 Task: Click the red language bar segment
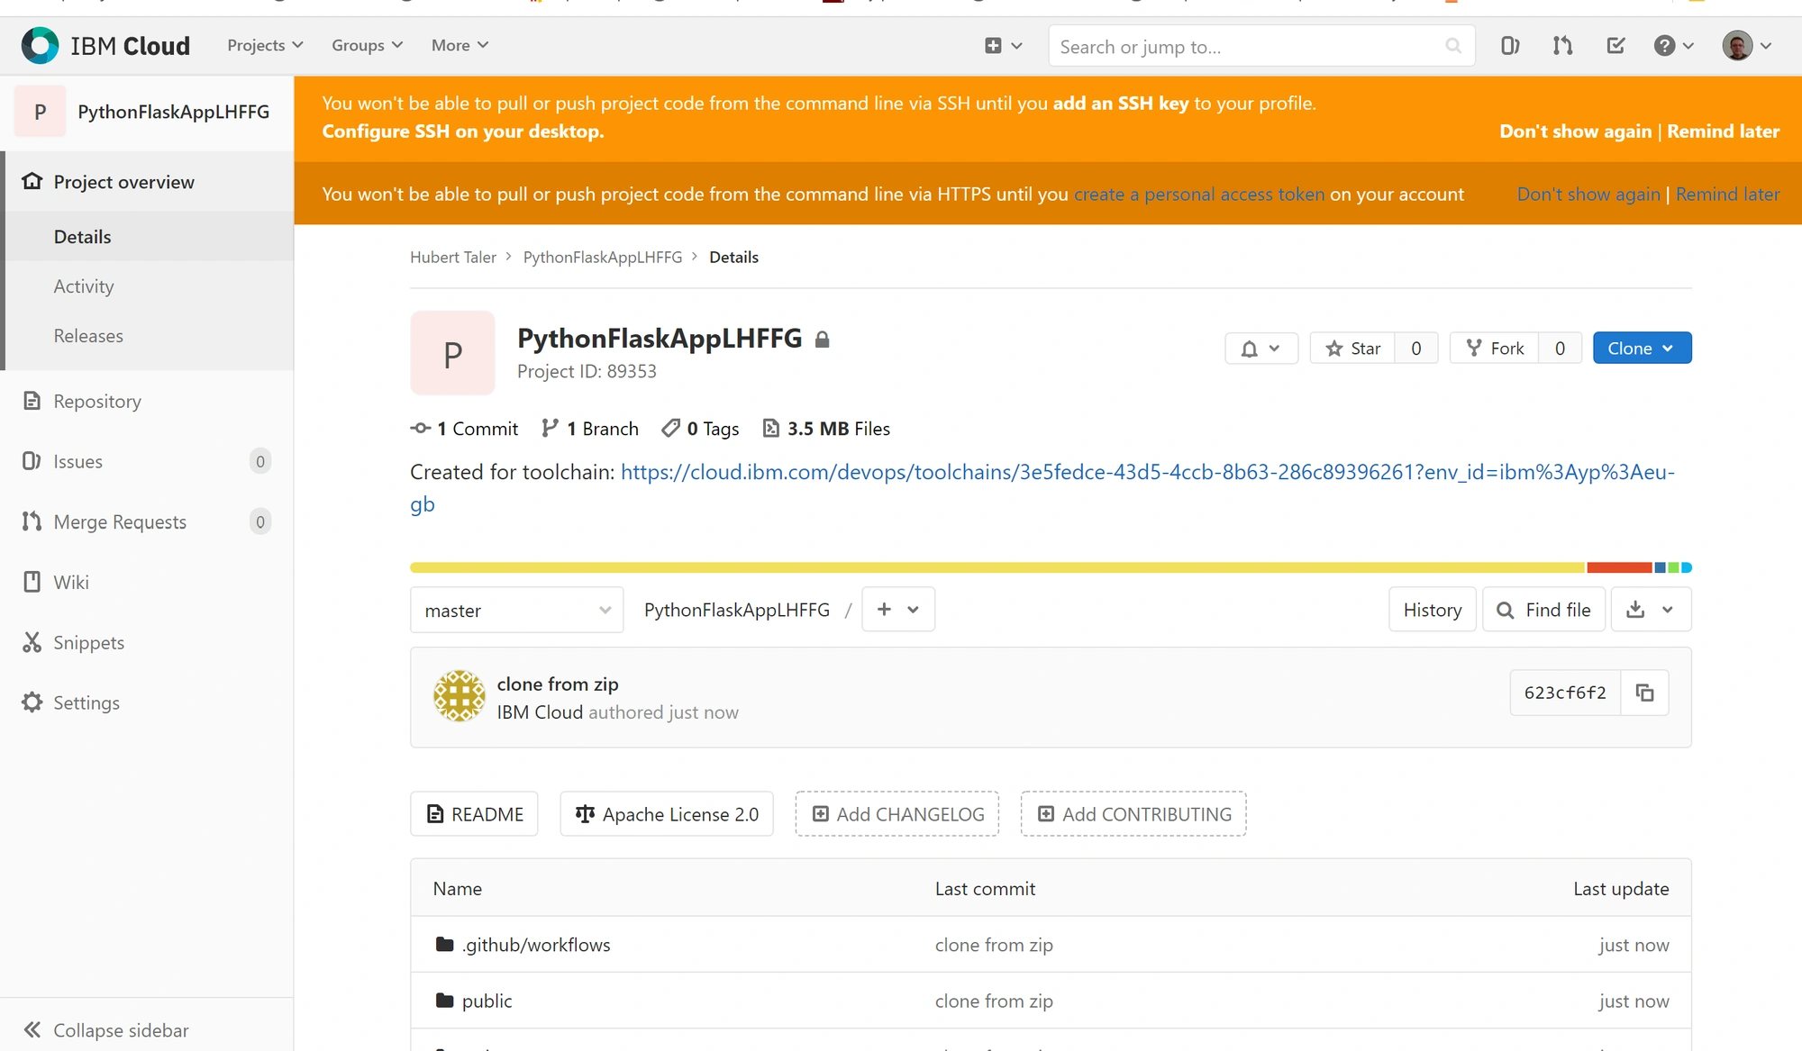[1619, 568]
